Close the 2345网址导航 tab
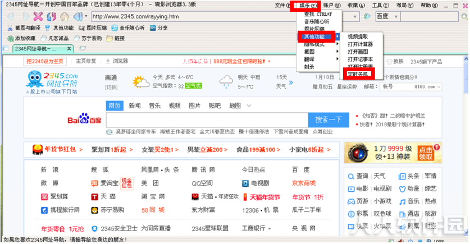This screenshot has width=470, height=244. pyautogui.click(x=69, y=48)
